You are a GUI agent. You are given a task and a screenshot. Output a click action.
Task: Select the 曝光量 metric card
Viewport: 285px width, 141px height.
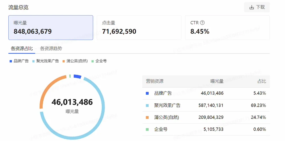coord(51,28)
